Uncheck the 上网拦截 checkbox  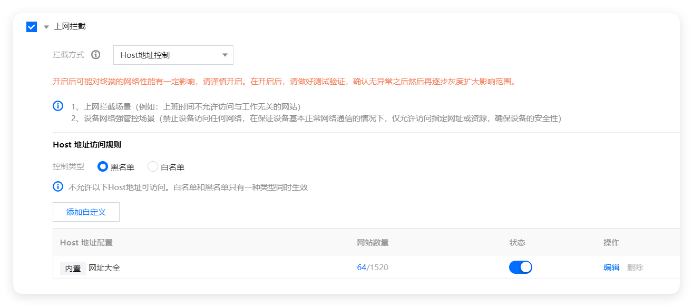32,26
